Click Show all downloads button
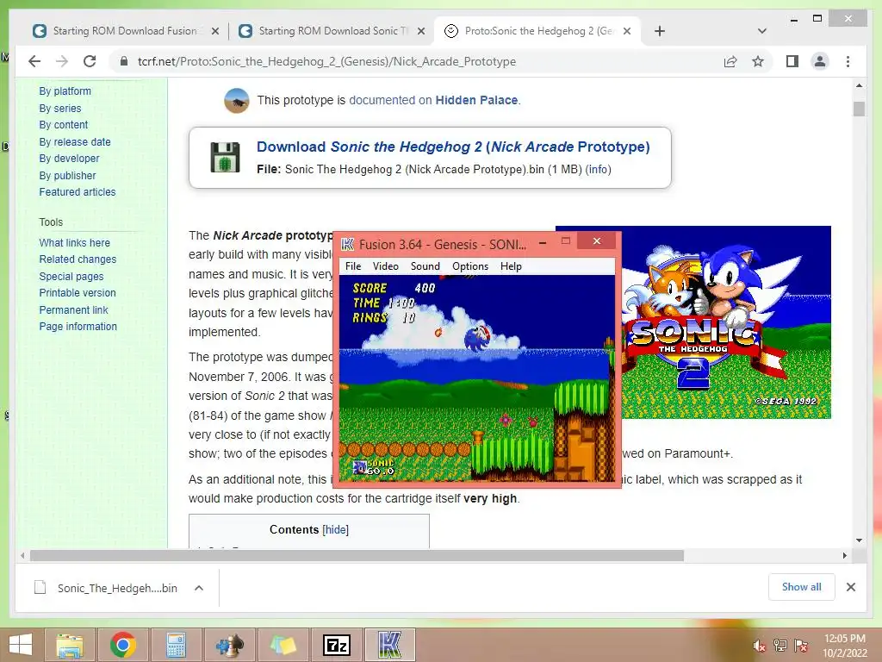This screenshot has width=882, height=662. click(802, 587)
